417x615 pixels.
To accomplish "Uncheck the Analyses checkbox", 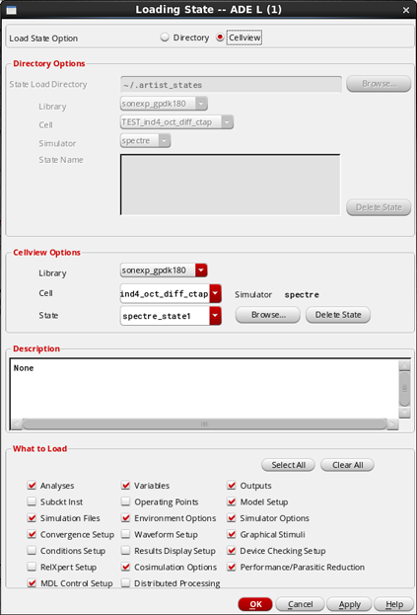I will point(32,486).
